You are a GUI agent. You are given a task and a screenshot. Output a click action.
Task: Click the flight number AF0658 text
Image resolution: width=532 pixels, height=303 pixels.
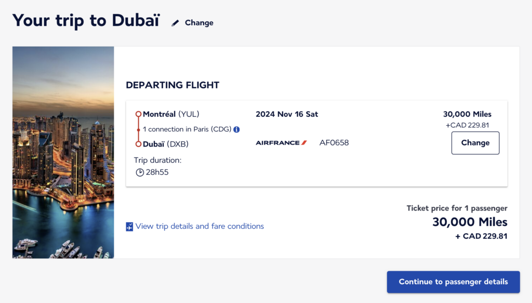tap(334, 142)
